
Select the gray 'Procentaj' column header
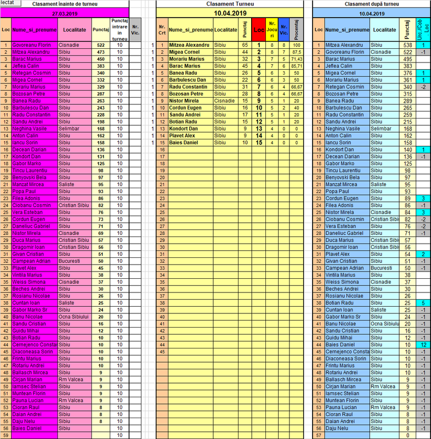[297, 30]
